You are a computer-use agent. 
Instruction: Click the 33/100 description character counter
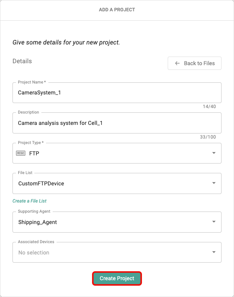tap(208, 137)
